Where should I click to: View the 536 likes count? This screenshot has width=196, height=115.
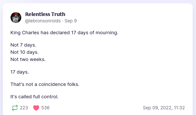click(x=45, y=108)
